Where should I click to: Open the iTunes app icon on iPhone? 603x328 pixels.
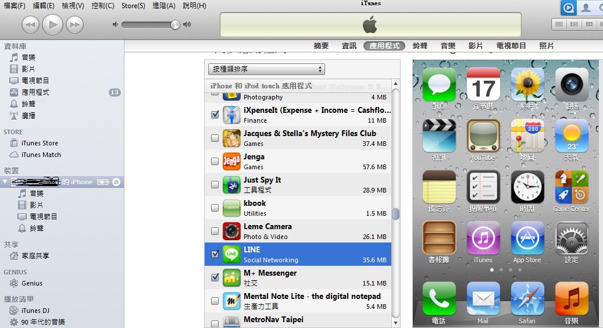pyautogui.click(x=483, y=238)
